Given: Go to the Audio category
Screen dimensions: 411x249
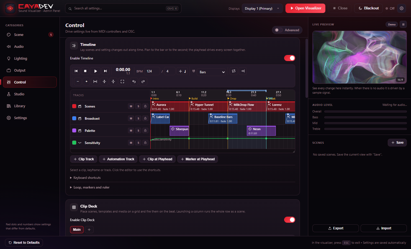Looking at the screenshot, I should [30, 46].
